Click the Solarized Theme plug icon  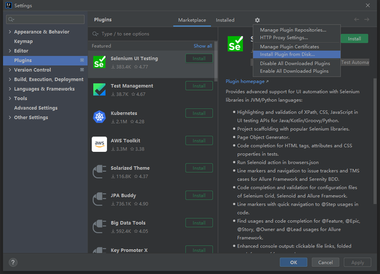99,171
